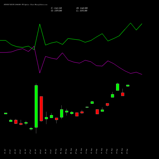Click the '10 Aug' date label

point(81,151)
